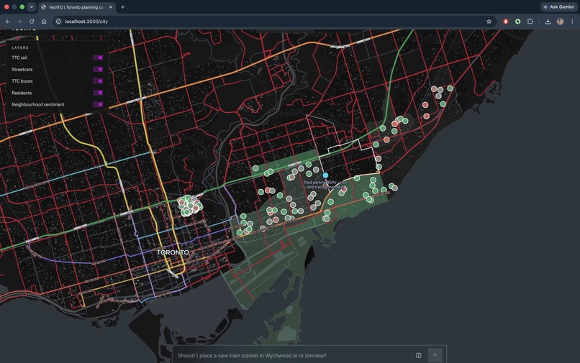Toggle the TTC rail layer switch

(x=98, y=58)
